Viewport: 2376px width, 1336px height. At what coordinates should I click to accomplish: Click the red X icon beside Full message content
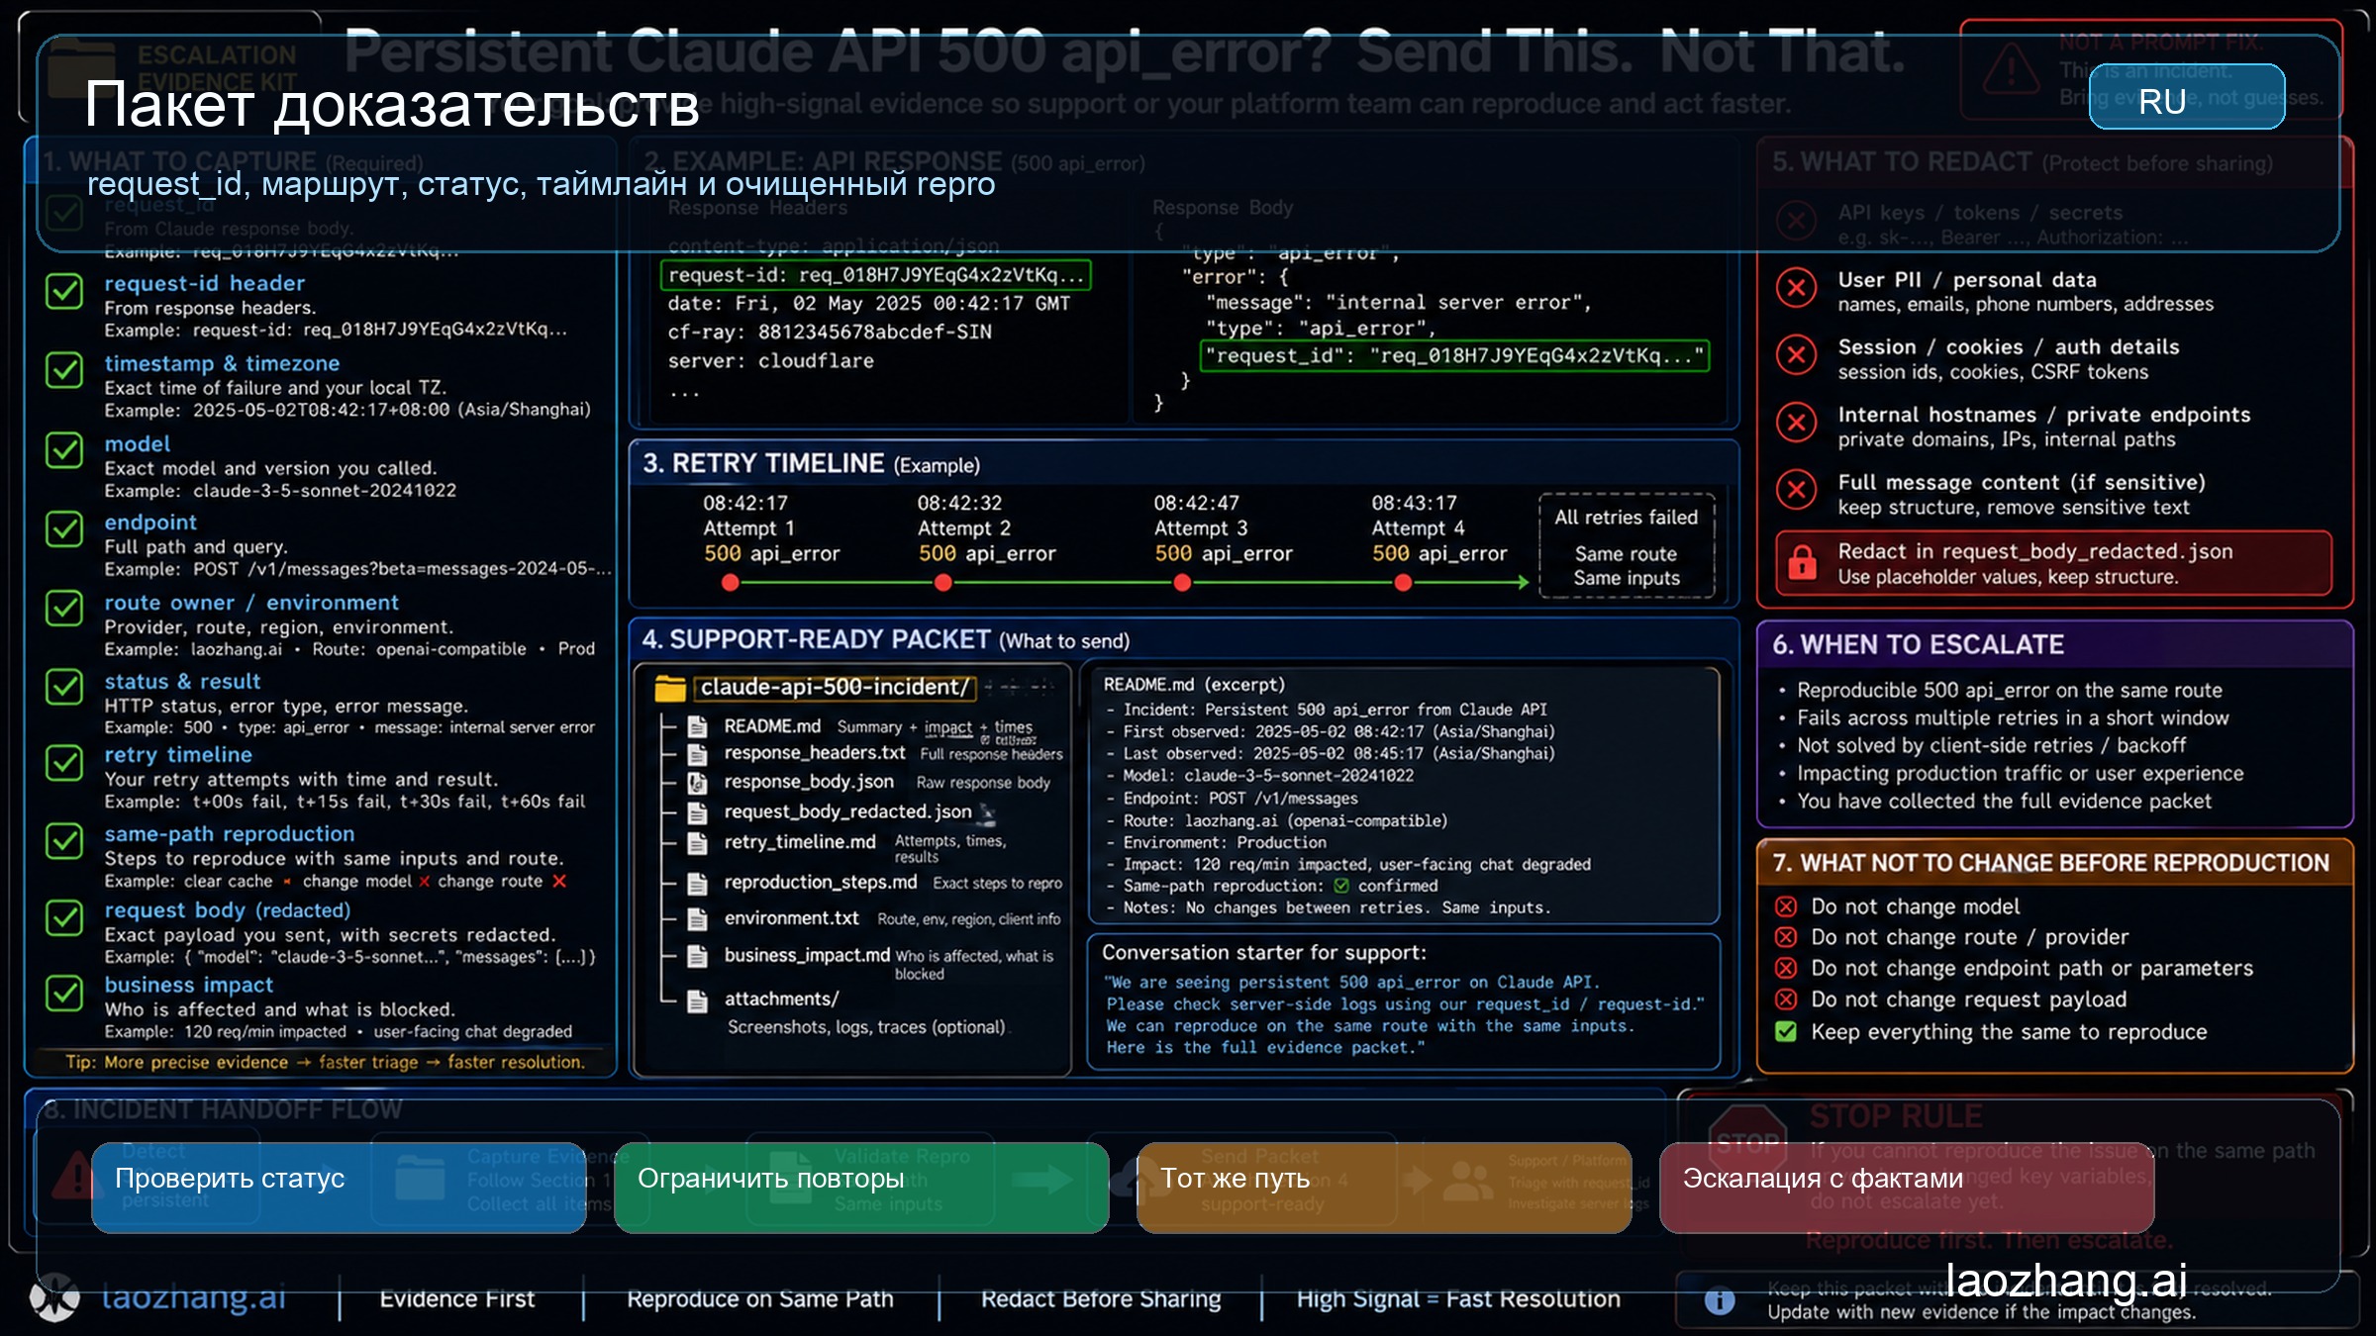(1796, 490)
